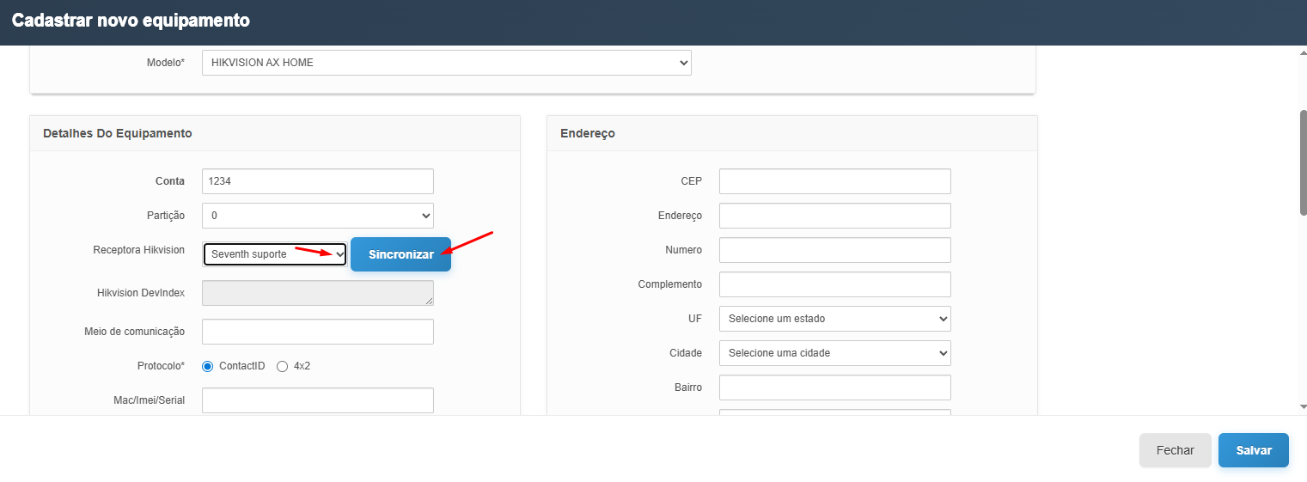Click the Fechar button
Image resolution: width=1307 pixels, height=482 pixels.
1175,450
